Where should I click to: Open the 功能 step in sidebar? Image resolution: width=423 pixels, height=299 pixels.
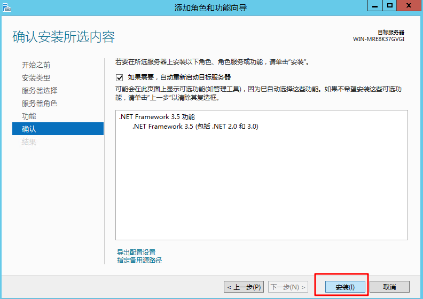[x=29, y=116]
